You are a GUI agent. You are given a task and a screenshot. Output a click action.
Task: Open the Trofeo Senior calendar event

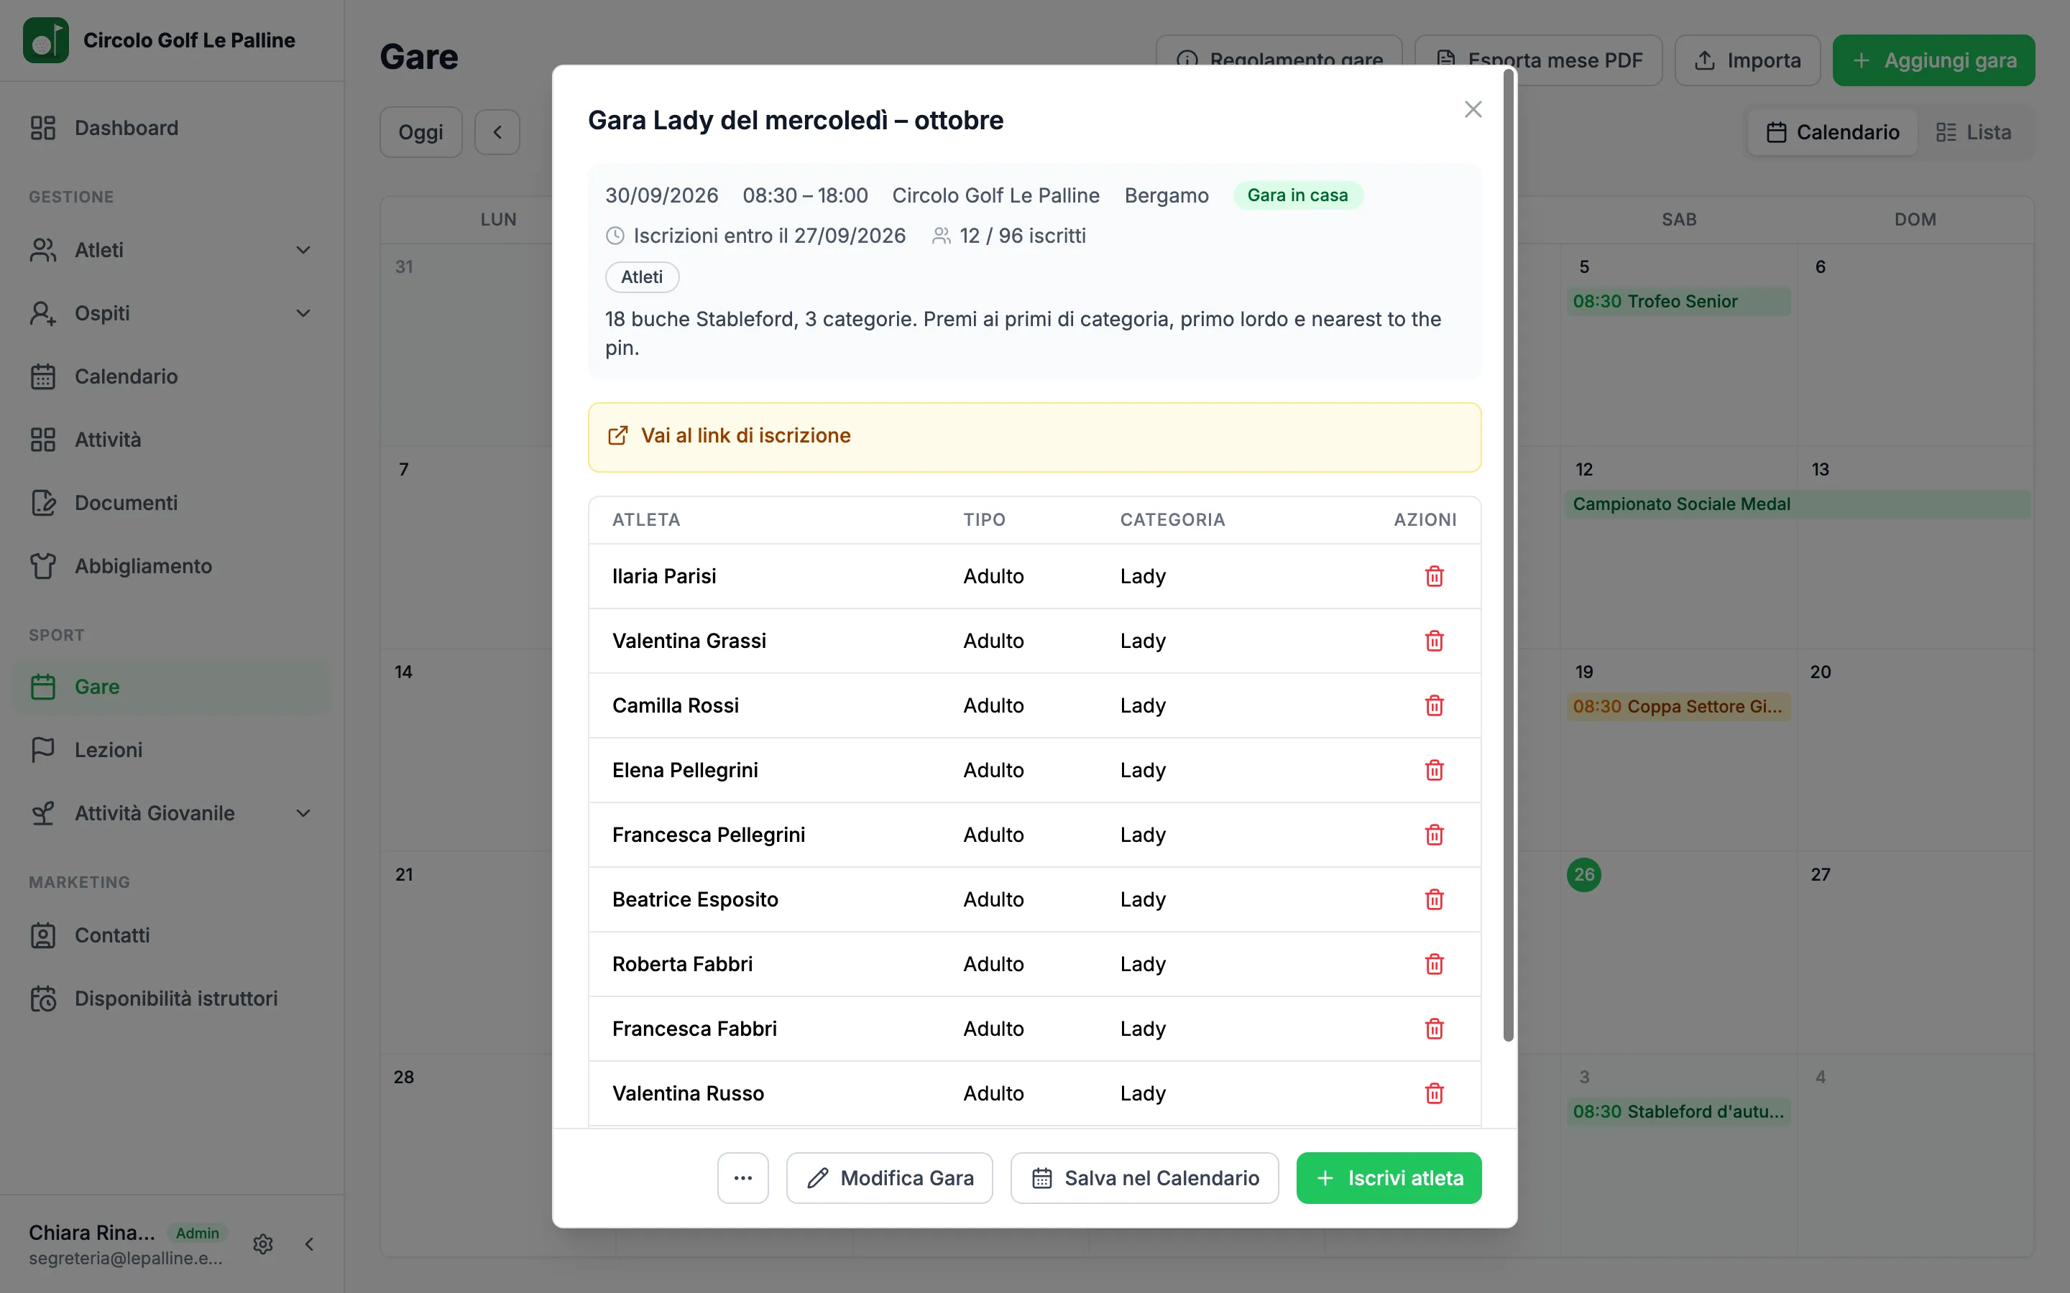point(1678,302)
